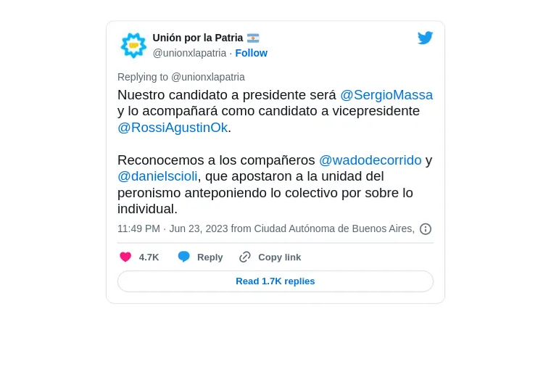The width and height of the screenshot is (551, 367).
Task: Like the tweet with the heart icon
Action: point(125,257)
